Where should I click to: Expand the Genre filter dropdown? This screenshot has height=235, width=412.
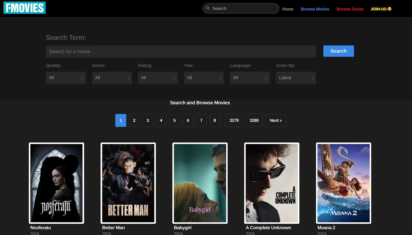coord(112,78)
